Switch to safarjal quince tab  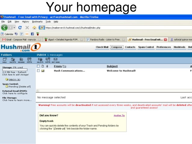click(181, 40)
